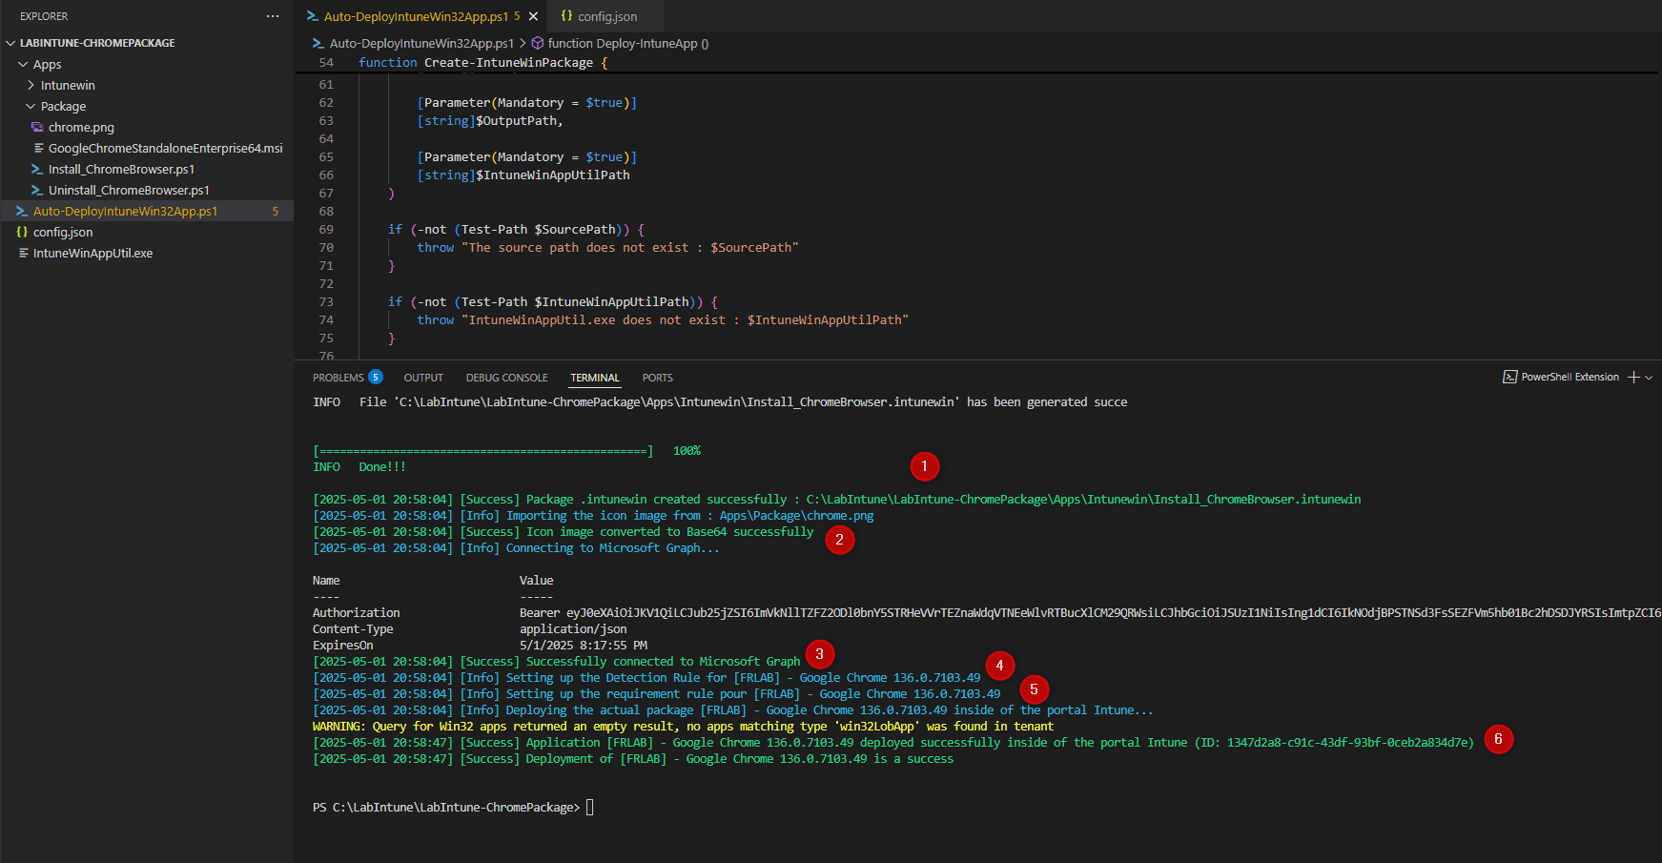
Task: Click the Install_ChromeBrowser.ps1 script icon
Action: 38,169
